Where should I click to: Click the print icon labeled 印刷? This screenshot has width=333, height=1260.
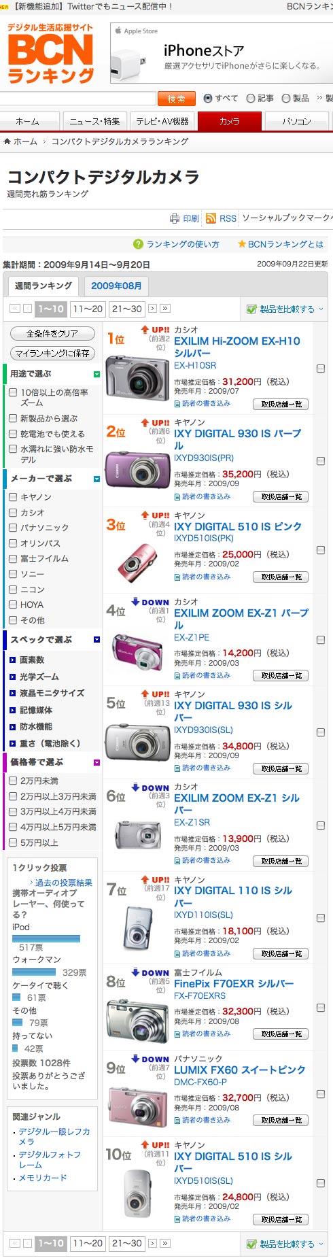(175, 218)
